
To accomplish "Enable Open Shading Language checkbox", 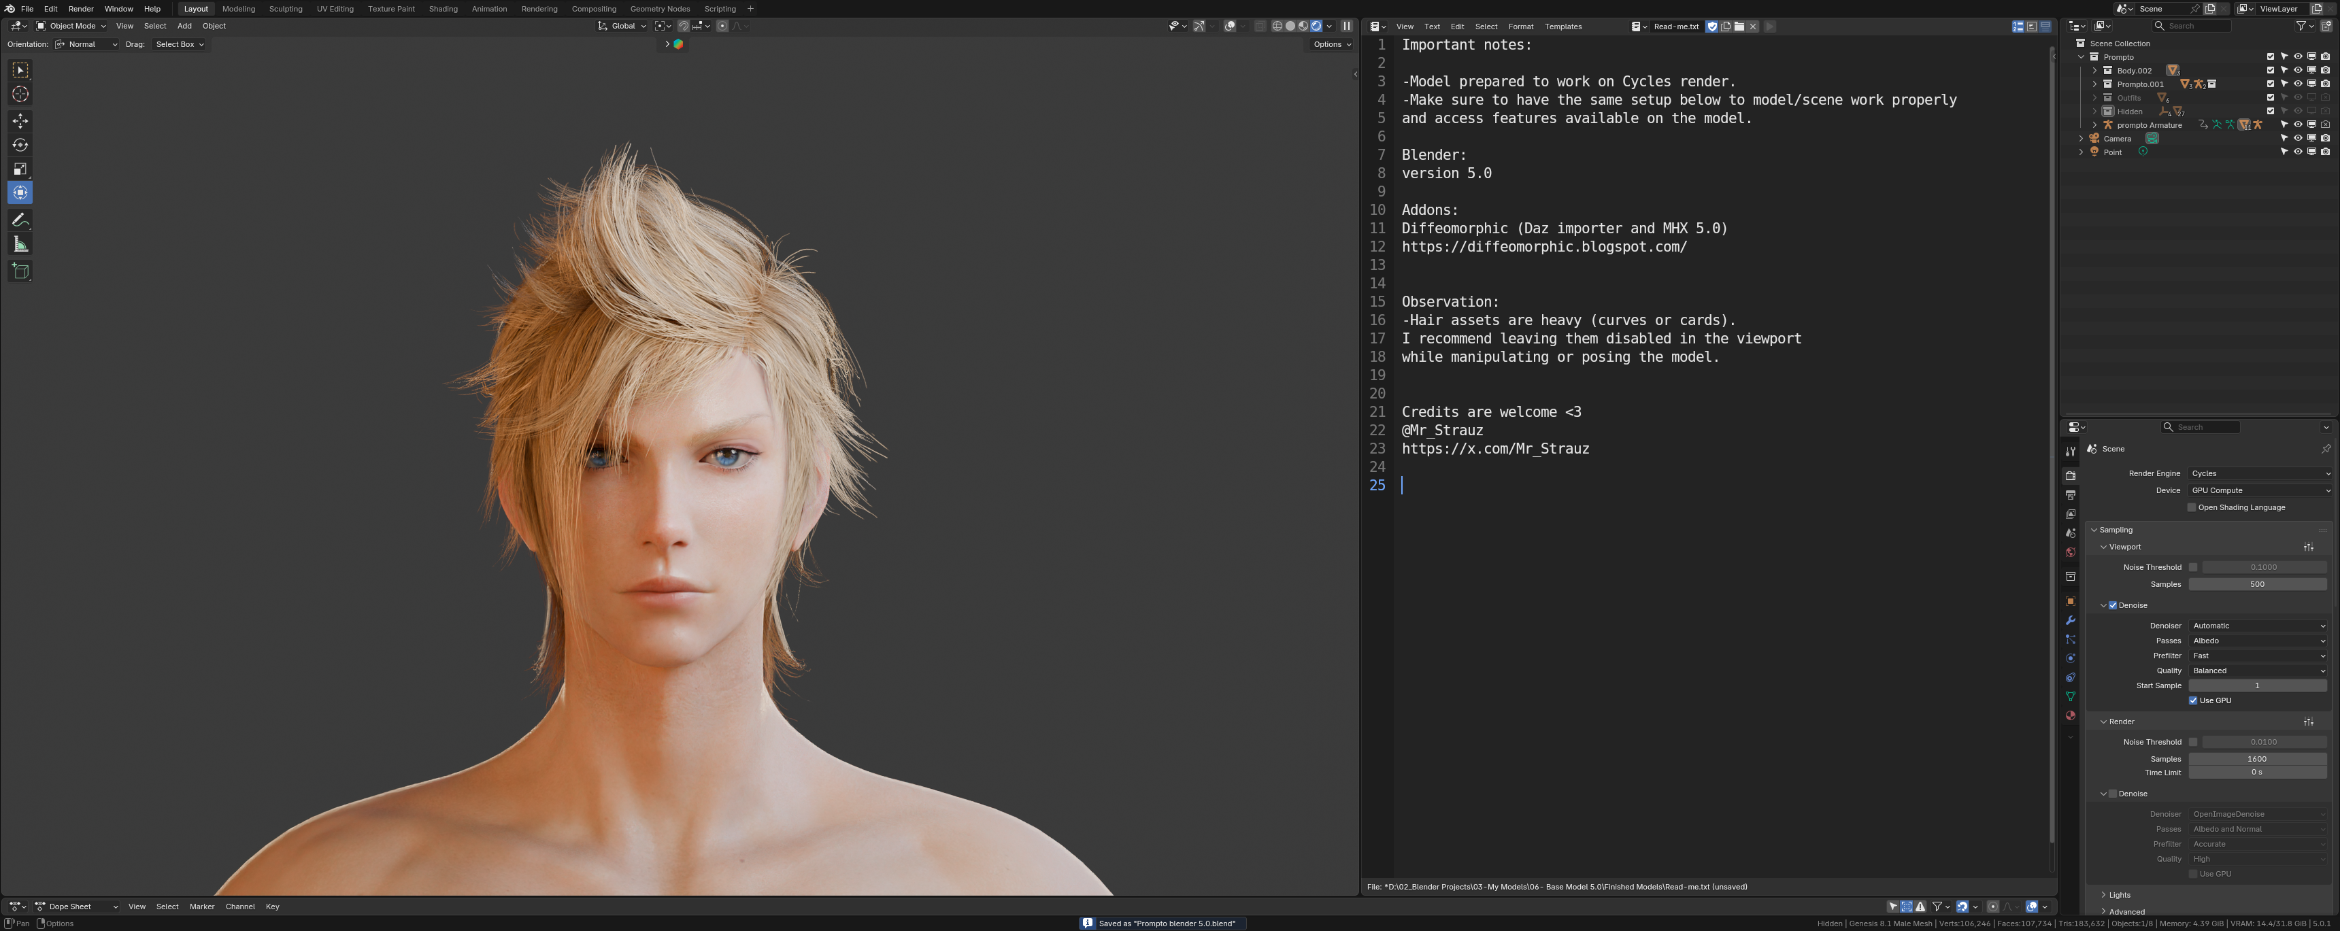I will 2192,508.
